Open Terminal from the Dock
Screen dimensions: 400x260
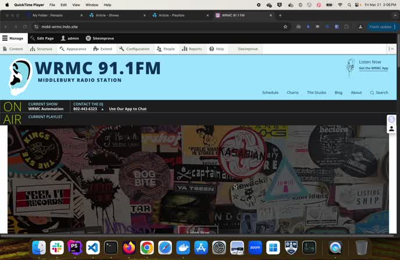[x=111, y=247]
